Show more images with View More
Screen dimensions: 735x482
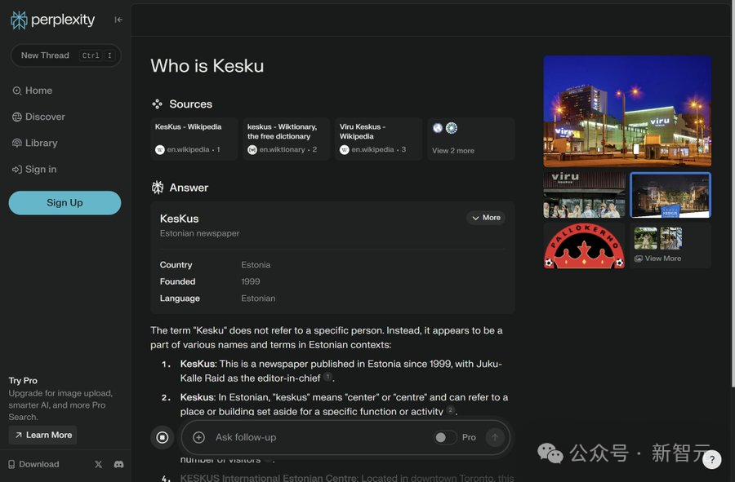[x=662, y=259]
